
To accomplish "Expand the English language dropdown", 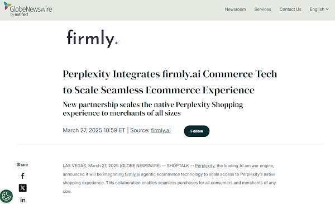I will click(x=319, y=9).
